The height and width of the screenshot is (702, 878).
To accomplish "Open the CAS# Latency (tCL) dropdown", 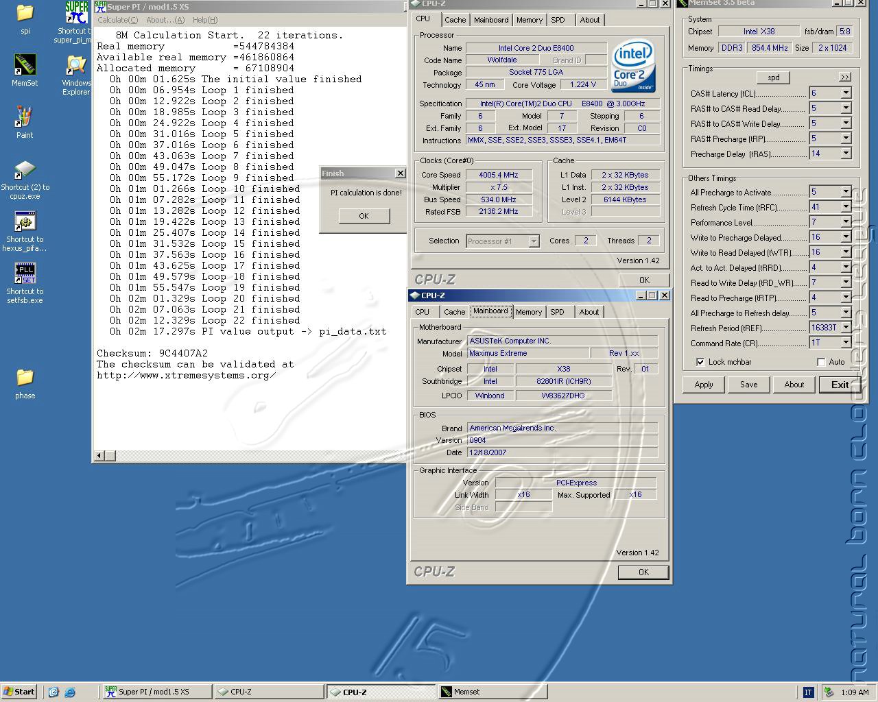I will (845, 93).
